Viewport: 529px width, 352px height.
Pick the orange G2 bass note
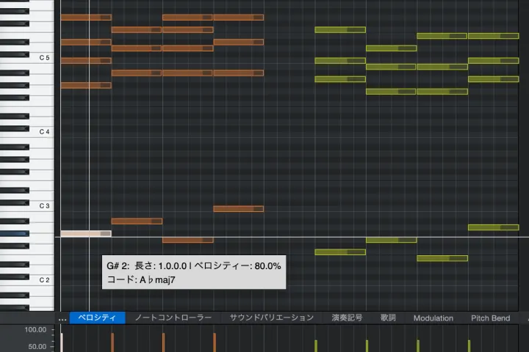click(188, 240)
